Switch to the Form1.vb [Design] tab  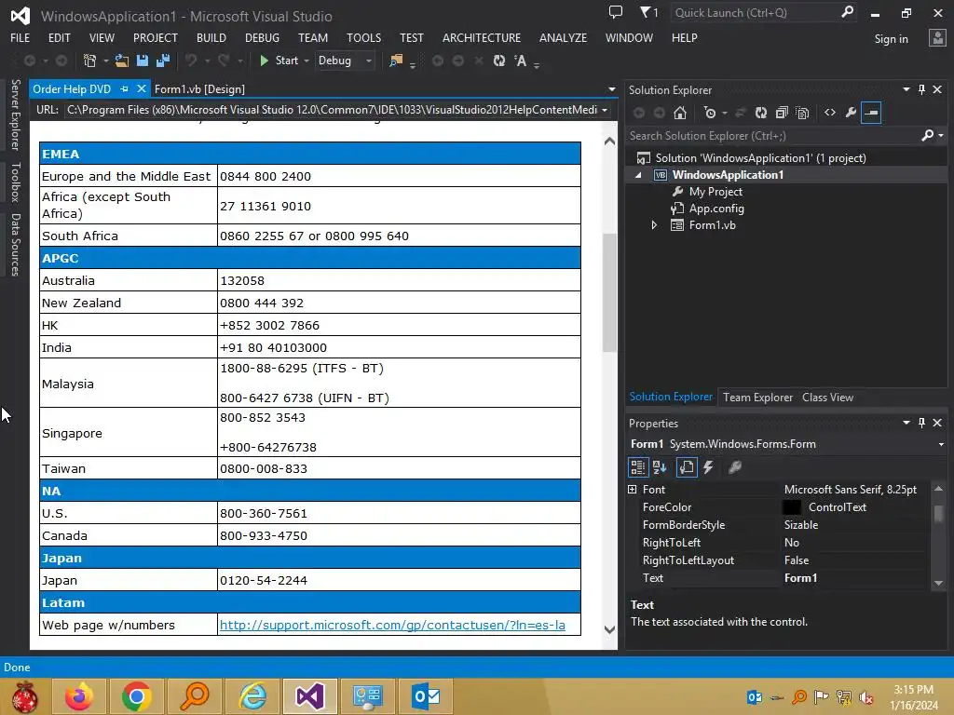coord(199,89)
